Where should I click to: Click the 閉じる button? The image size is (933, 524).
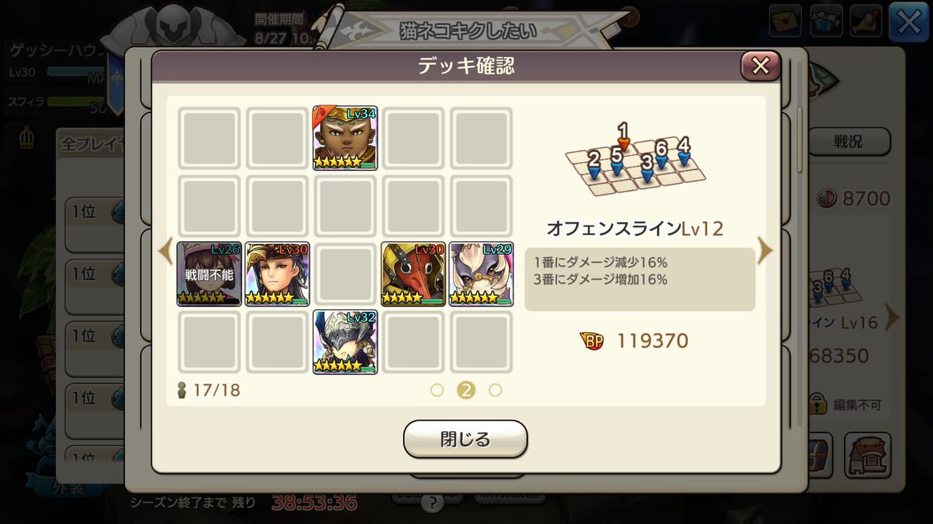click(465, 439)
